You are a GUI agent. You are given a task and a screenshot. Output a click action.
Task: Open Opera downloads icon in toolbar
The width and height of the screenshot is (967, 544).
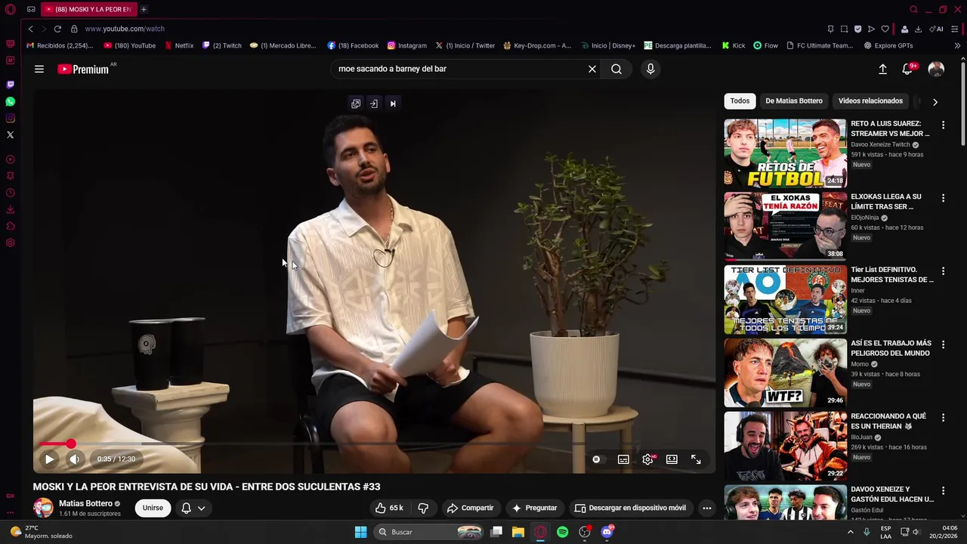918,29
